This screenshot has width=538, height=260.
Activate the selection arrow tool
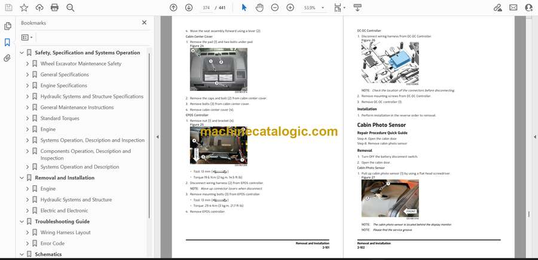click(244, 8)
